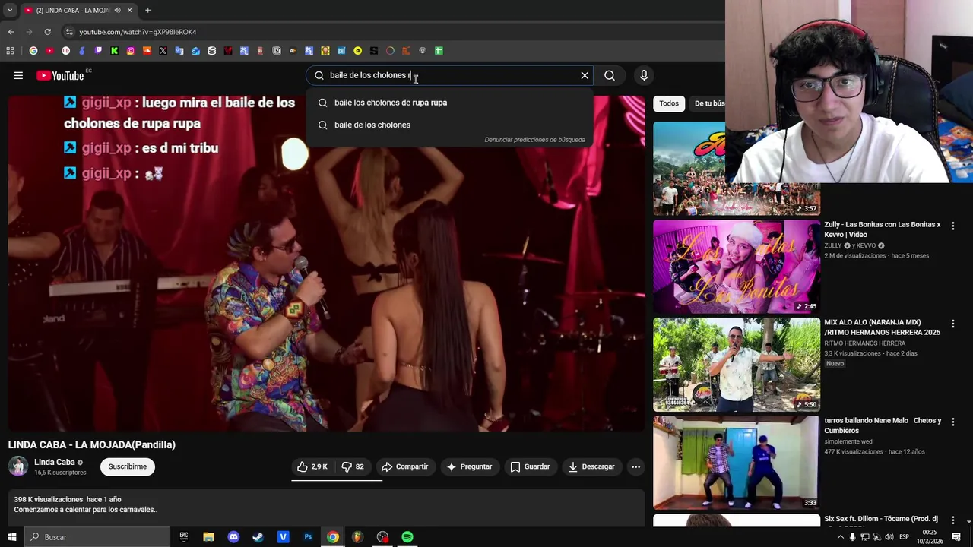Image resolution: width=973 pixels, height=547 pixels.
Task: Open Spotify from the taskbar
Action: click(407, 537)
